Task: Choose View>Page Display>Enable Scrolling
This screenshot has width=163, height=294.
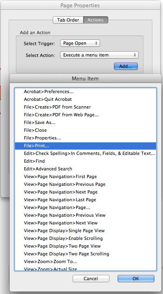Action: 86,238
